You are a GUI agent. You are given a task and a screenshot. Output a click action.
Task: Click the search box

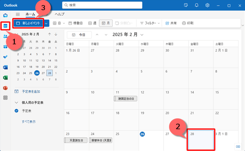(102, 5)
